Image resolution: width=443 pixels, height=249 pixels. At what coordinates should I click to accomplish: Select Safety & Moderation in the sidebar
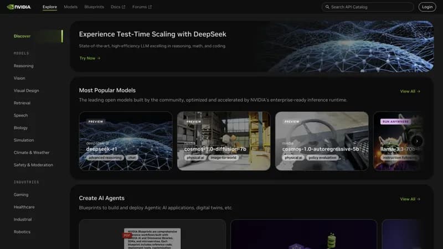point(33,165)
